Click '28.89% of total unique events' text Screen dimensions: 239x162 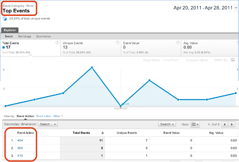pyautogui.click(x=29, y=18)
